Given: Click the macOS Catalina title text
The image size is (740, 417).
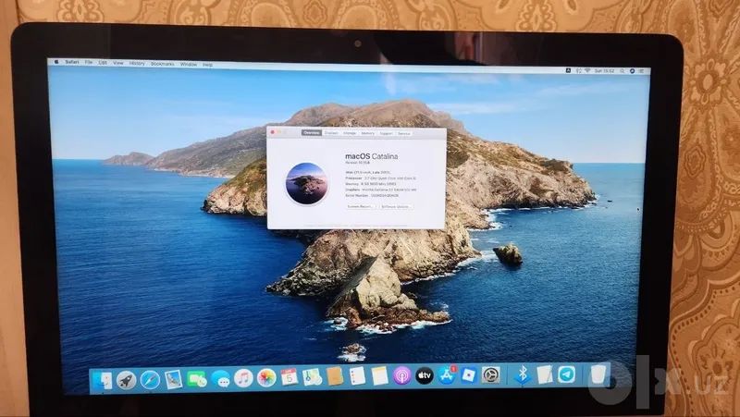Looking at the screenshot, I should (372, 156).
